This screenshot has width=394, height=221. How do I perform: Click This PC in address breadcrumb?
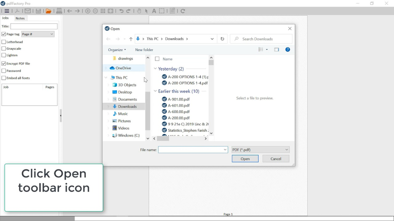pyautogui.click(x=152, y=39)
